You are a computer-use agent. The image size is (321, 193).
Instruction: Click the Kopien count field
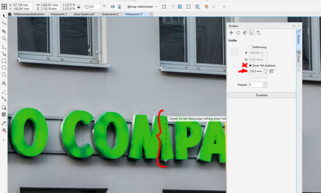pos(255,85)
